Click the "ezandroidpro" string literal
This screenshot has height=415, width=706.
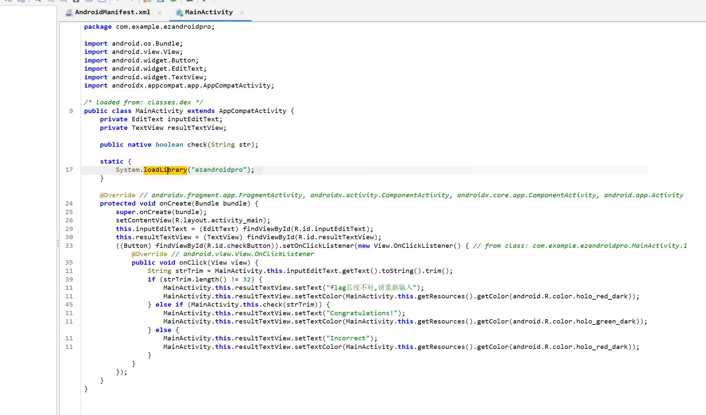219,170
